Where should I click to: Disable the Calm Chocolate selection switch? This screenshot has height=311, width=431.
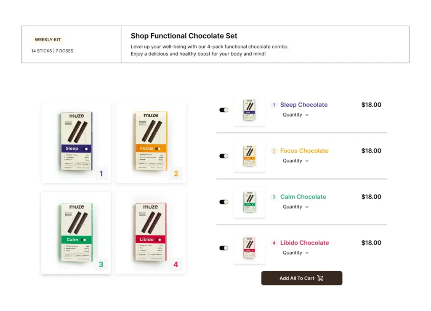223,202
